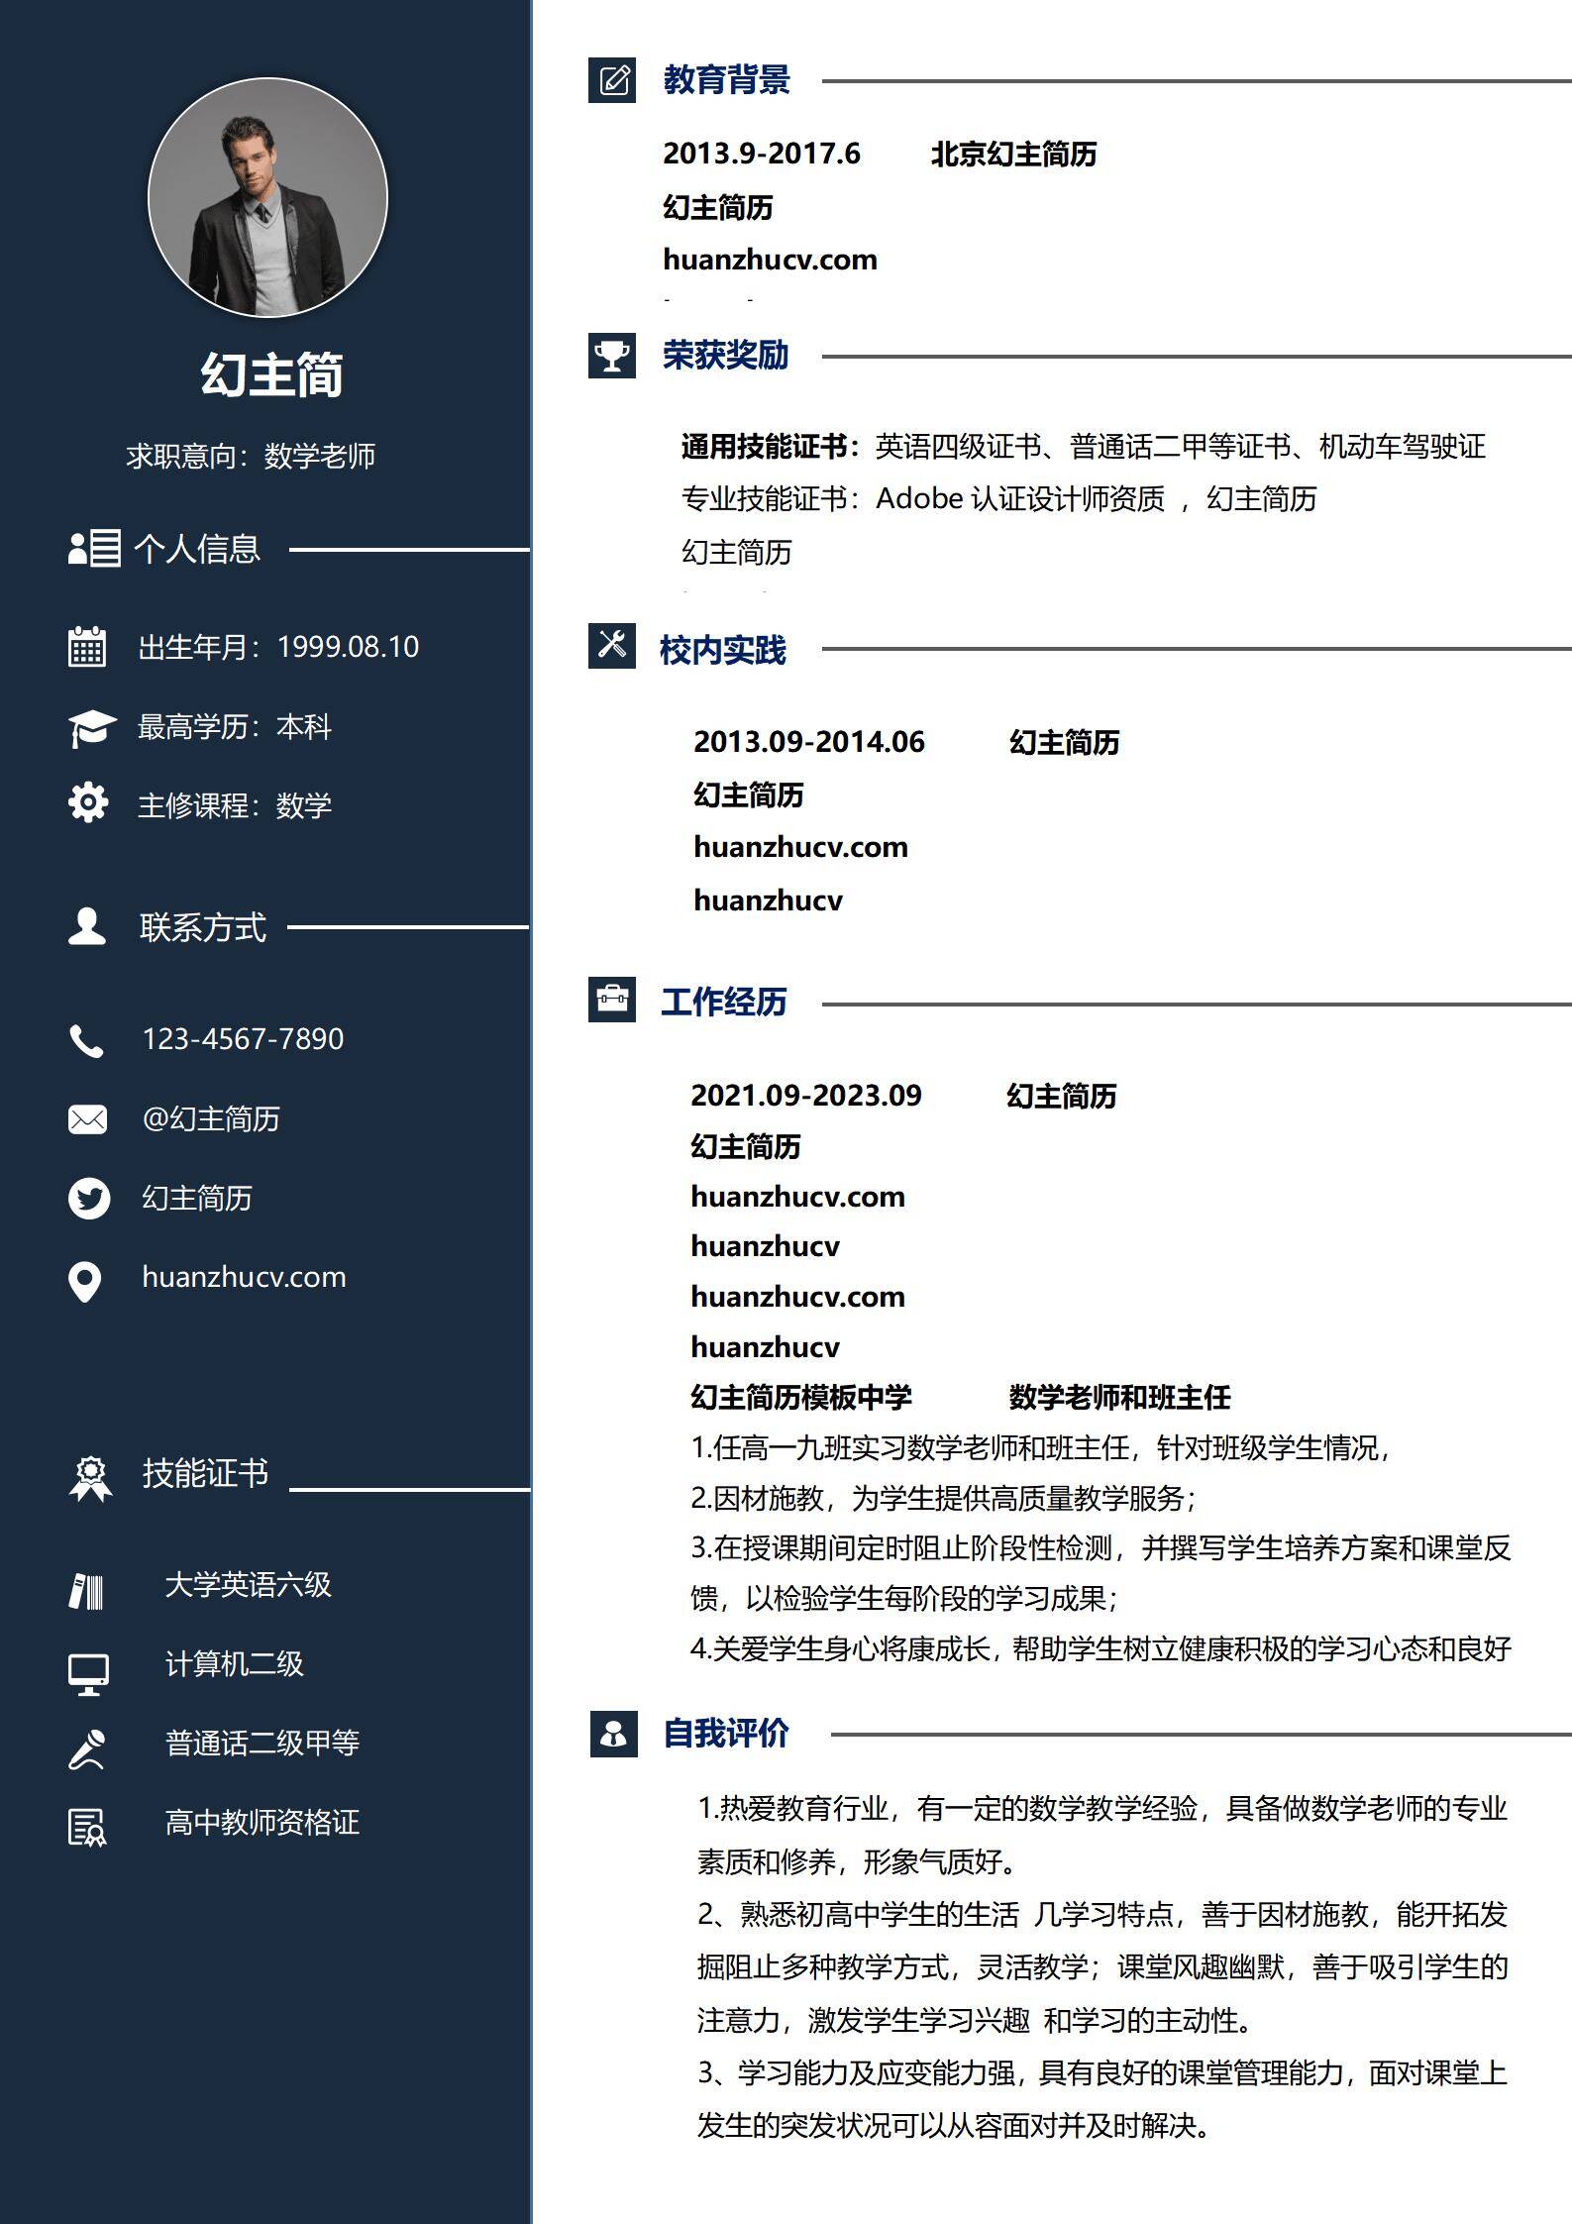Viewport: 1572px width, 2224px height.
Task: Click the circular profile photo
Action: (267, 198)
